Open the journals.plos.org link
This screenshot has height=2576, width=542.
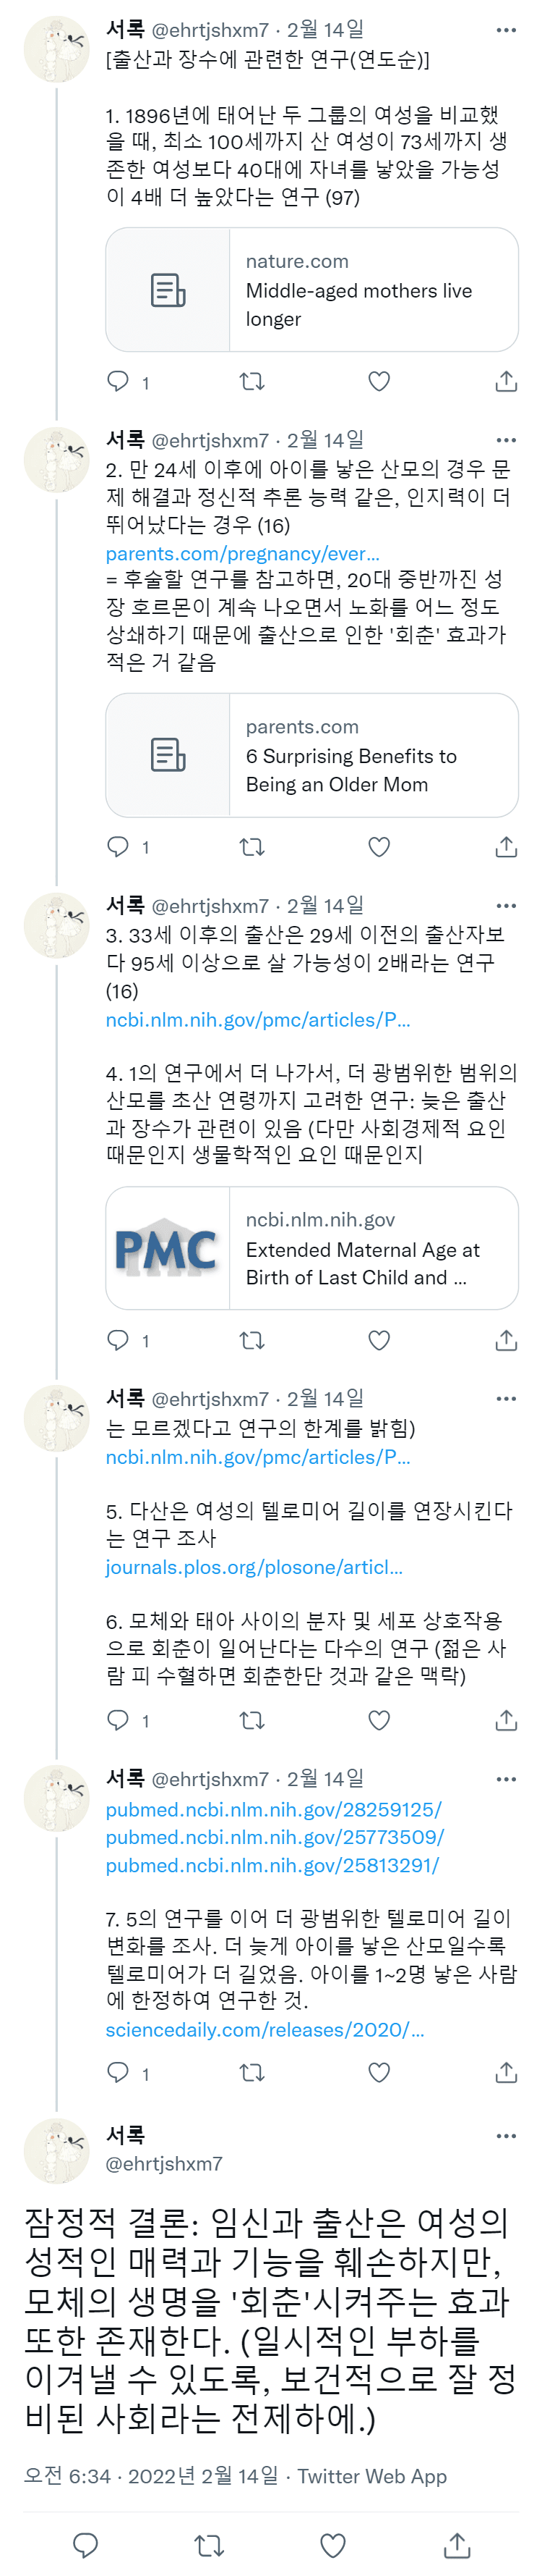[x=254, y=1567]
